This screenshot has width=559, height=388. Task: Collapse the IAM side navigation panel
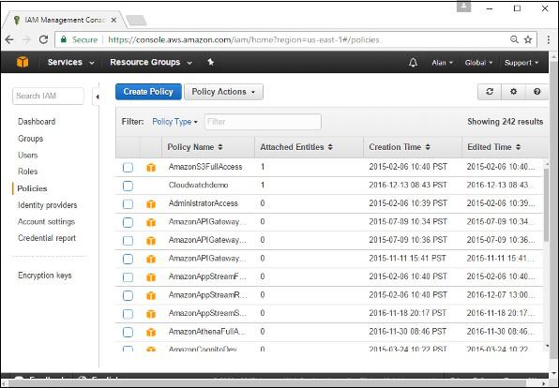97,97
